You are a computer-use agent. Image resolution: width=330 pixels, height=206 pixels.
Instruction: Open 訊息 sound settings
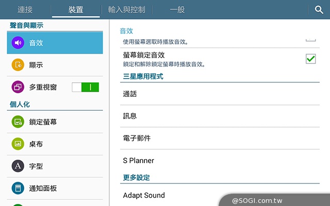tap(220, 116)
